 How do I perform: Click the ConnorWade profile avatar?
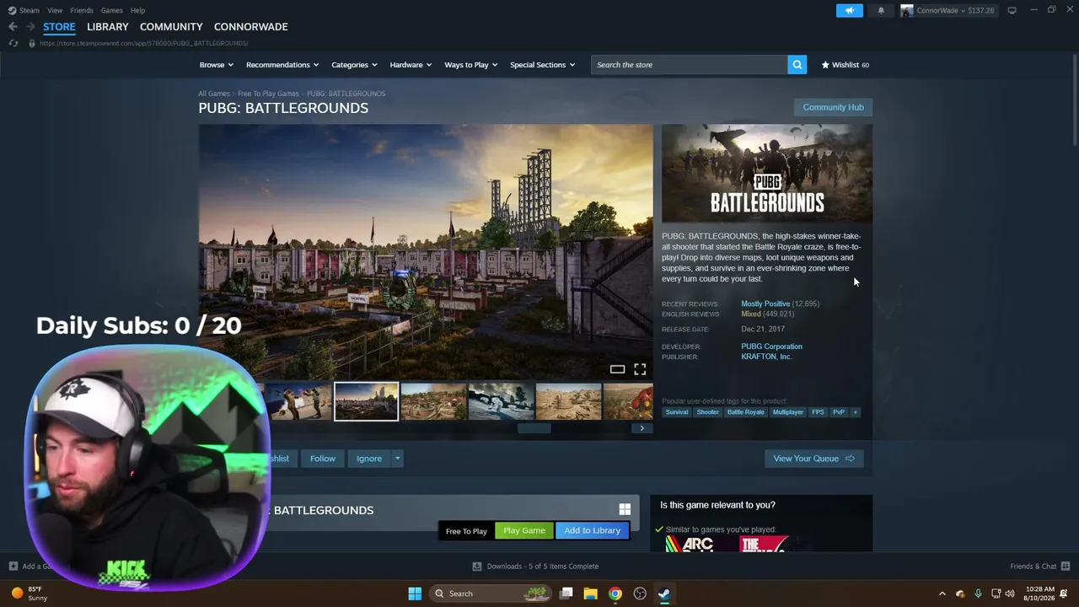(x=907, y=10)
